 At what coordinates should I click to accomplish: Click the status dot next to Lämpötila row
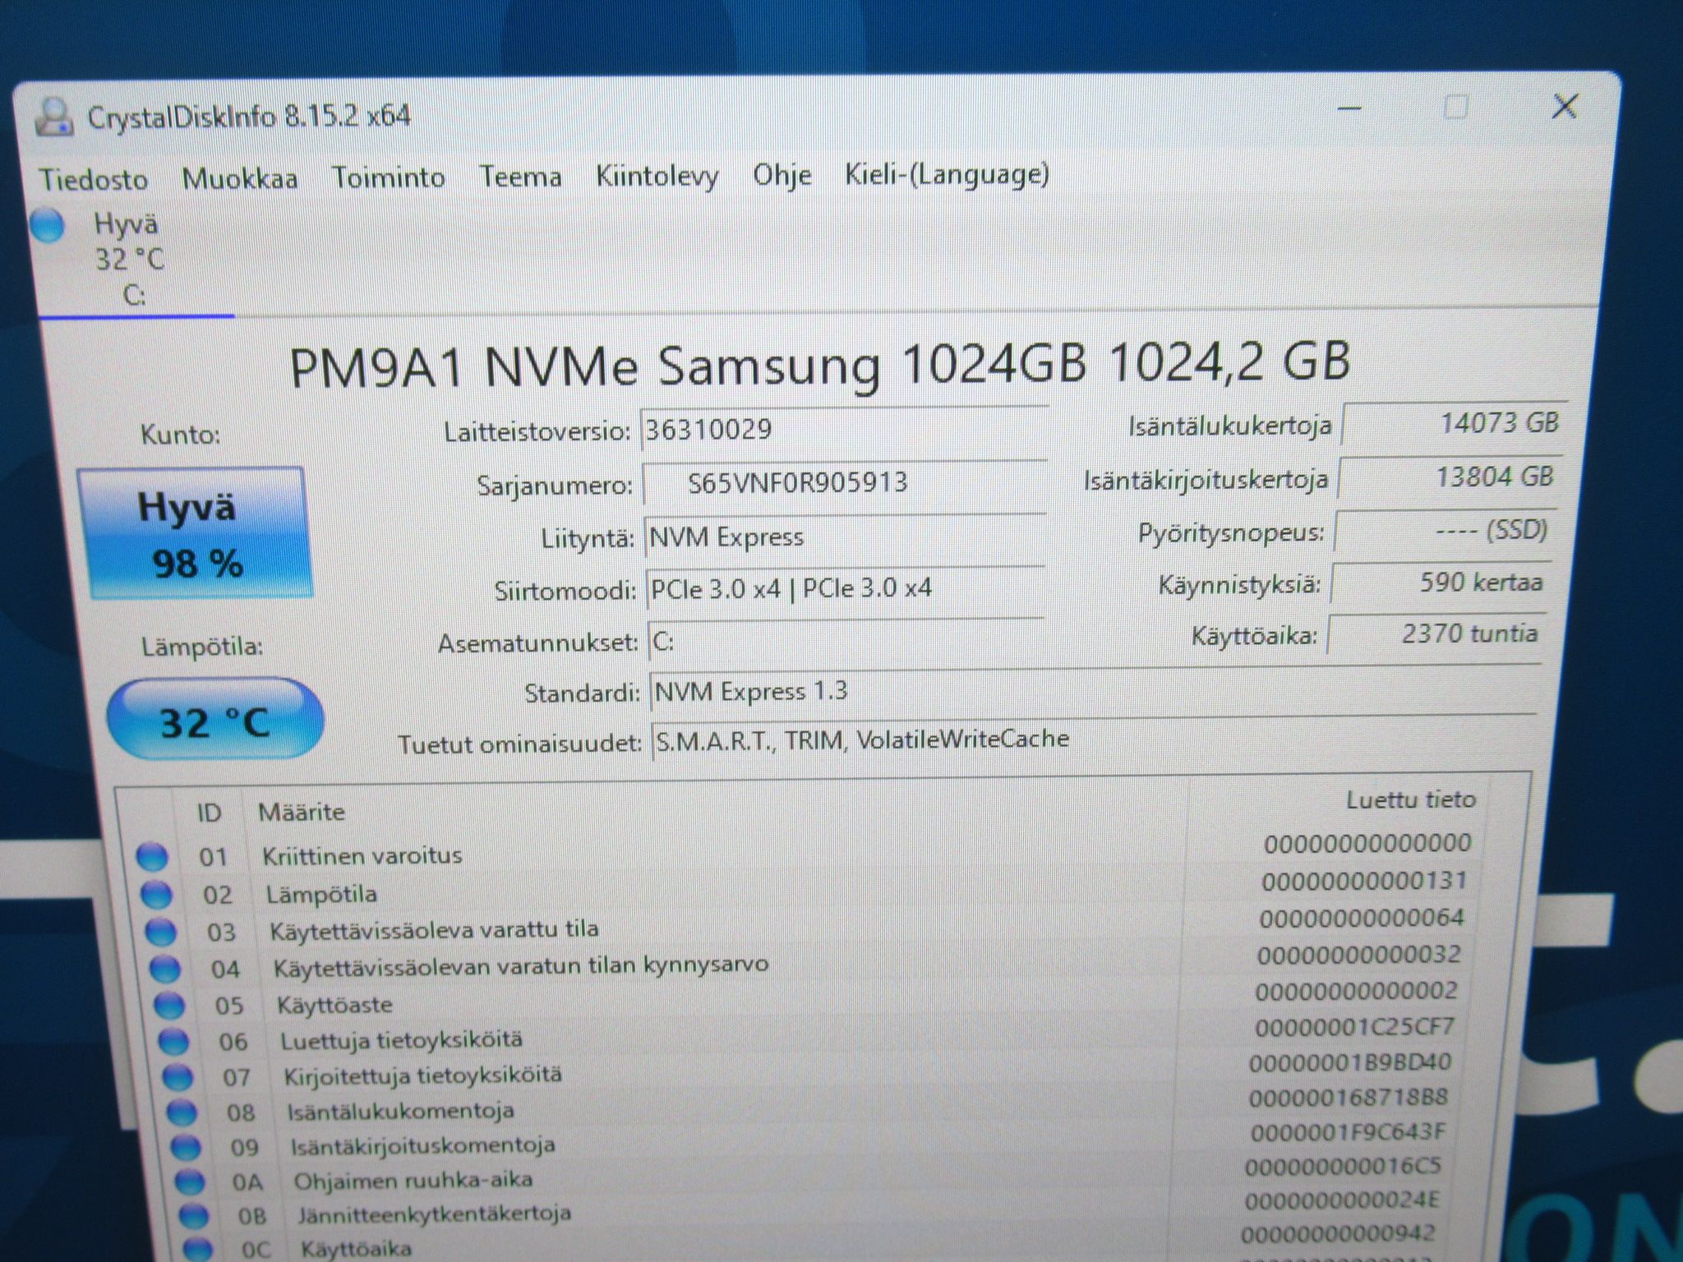tap(156, 895)
